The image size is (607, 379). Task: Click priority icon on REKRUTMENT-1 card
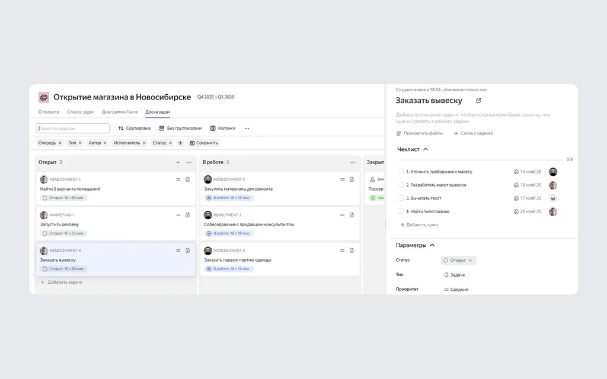click(x=342, y=215)
